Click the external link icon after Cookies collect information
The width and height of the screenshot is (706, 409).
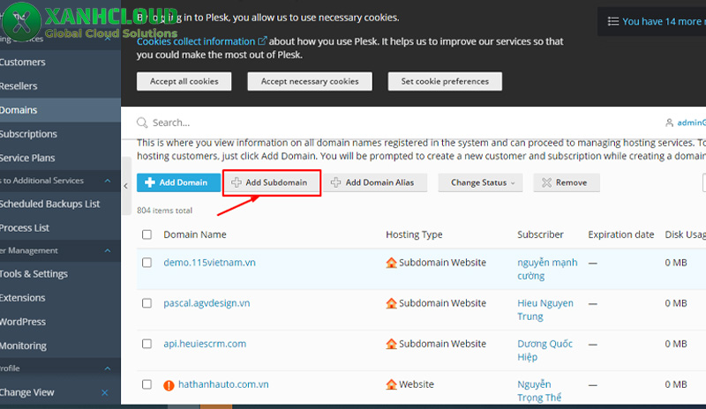pos(262,41)
